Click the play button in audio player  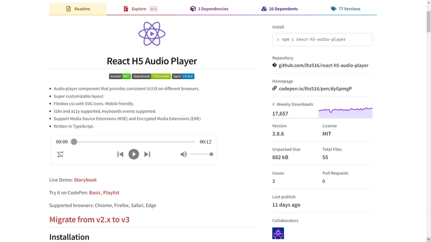pyautogui.click(x=134, y=154)
